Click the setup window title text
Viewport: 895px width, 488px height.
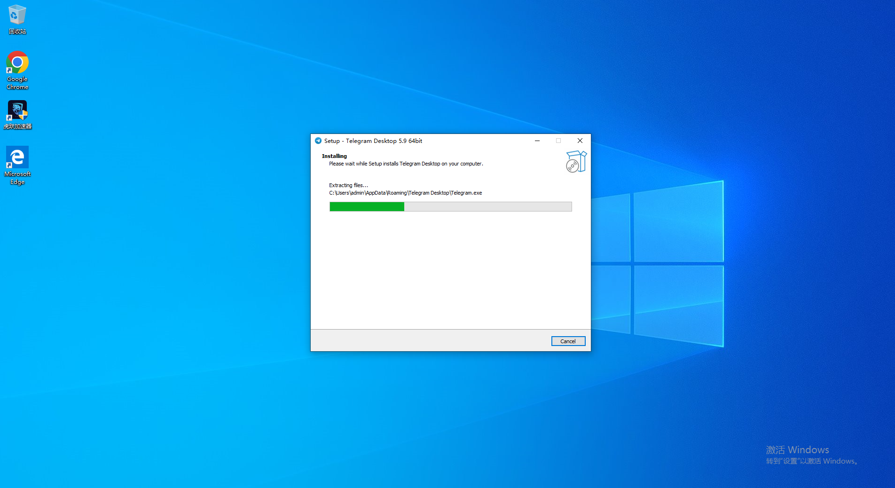373,141
